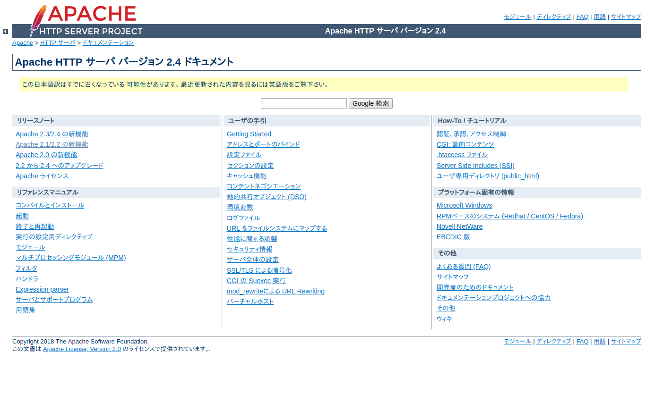646x419 pixels.
Task: Open the モジュール link in top navigation
Action: [x=517, y=17]
